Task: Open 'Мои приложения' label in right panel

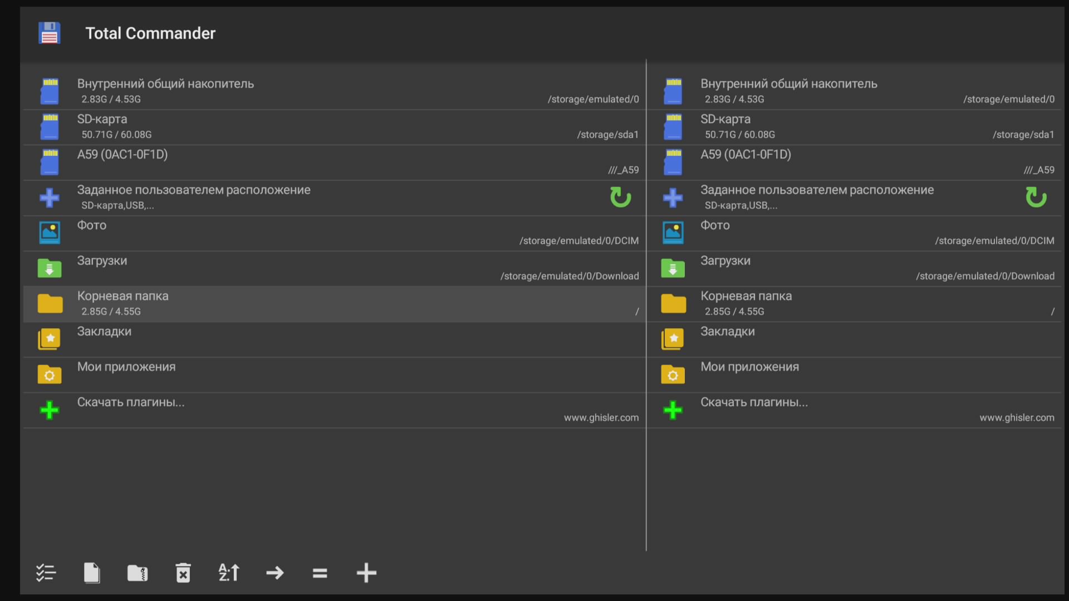Action: click(750, 367)
